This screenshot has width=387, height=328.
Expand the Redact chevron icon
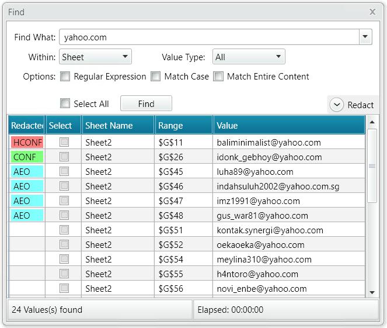[x=337, y=105]
